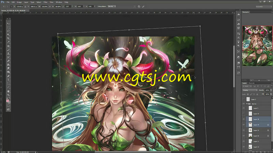
Task: Select the Spot Healing Brush tool
Action: (x=8, y=46)
